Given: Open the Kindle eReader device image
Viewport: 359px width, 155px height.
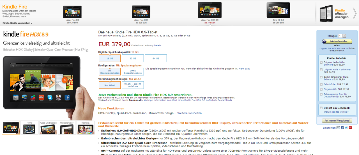Looking at the screenshot, I should (x=326, y=13).
